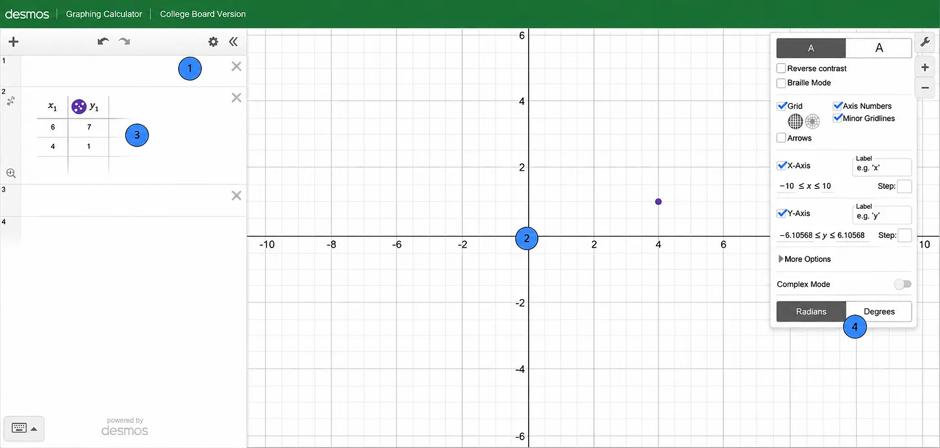Zoom out on the graph

[925, 88]
